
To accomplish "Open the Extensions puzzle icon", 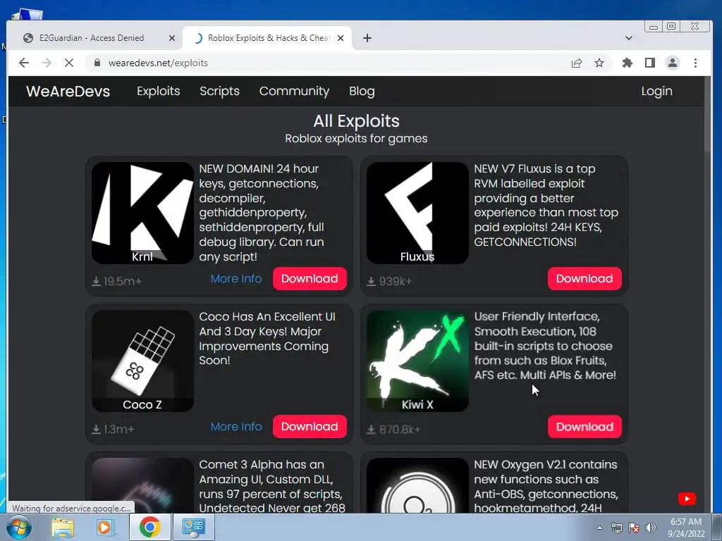I will [627, 63].
